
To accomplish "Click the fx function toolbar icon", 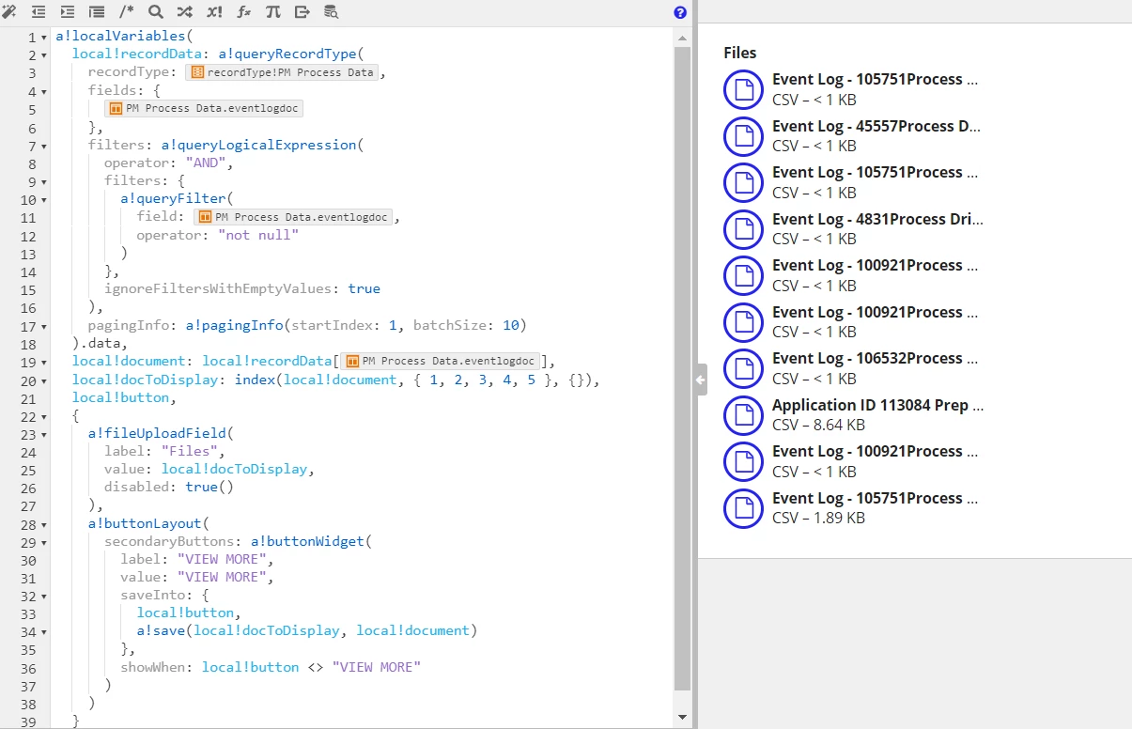I will click(243, 12).
